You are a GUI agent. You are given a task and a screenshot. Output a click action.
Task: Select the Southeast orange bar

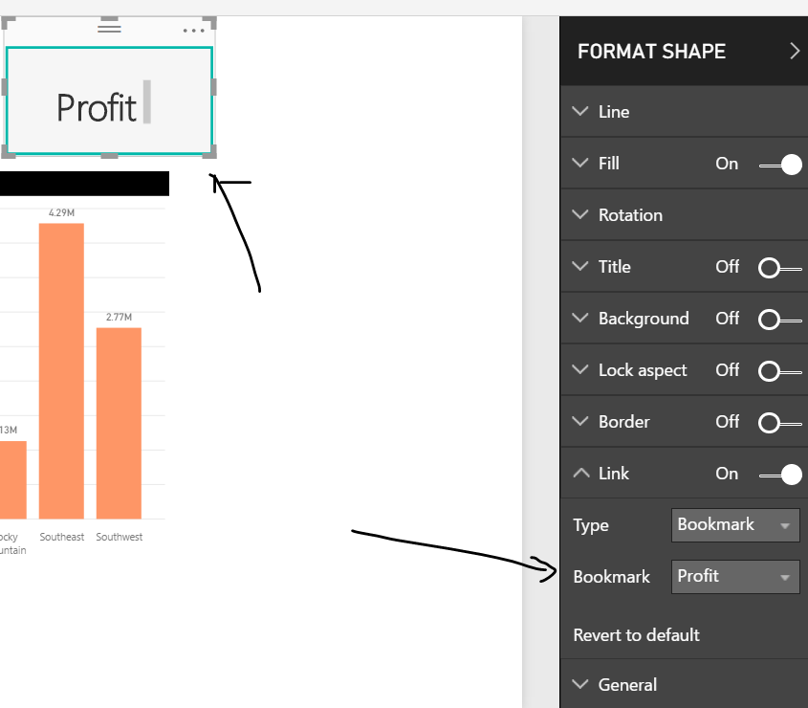61,371
